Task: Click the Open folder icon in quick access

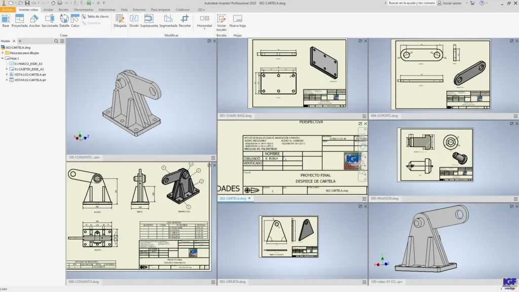Action: [x=20, y=3]
